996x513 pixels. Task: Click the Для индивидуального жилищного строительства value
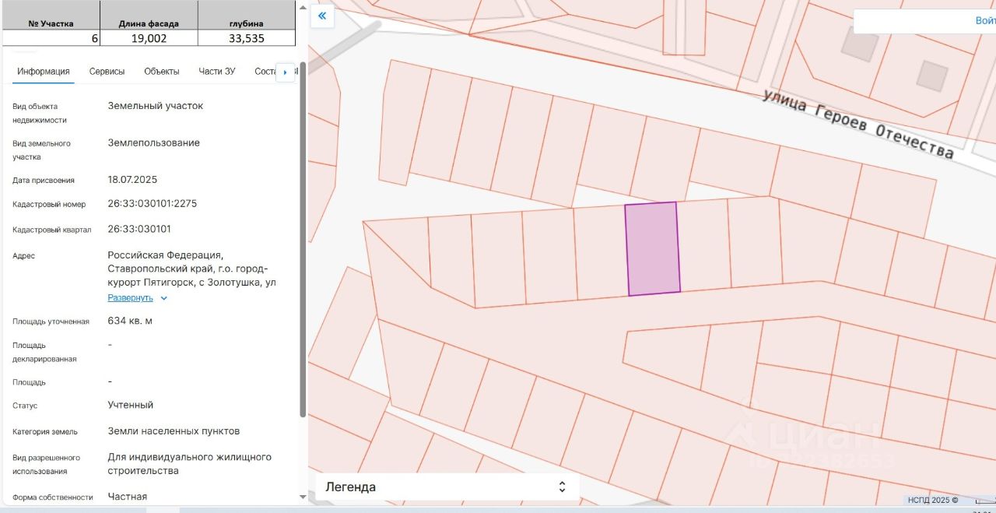[189, 464]
